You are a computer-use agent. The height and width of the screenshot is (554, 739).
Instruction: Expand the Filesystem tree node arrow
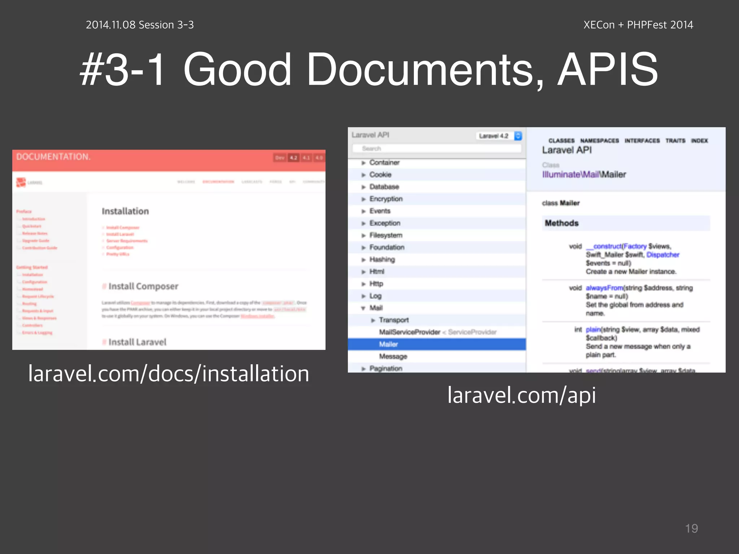pos(363,236)
